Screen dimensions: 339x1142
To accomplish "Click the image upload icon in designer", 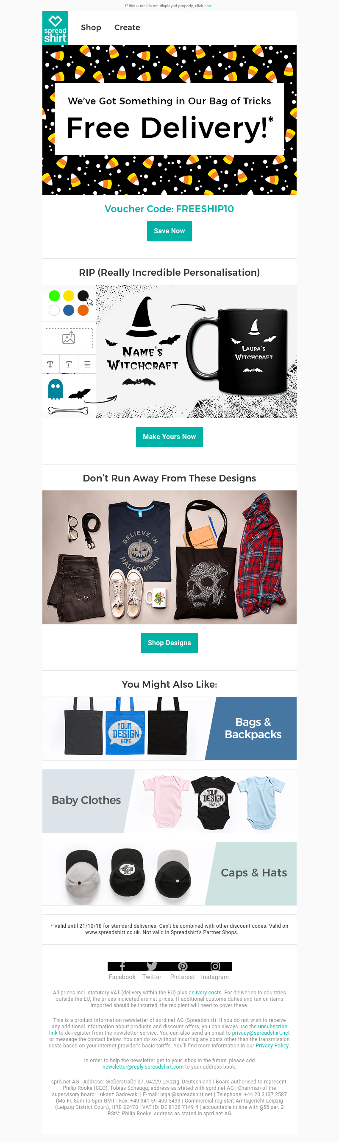I will 69,338.
